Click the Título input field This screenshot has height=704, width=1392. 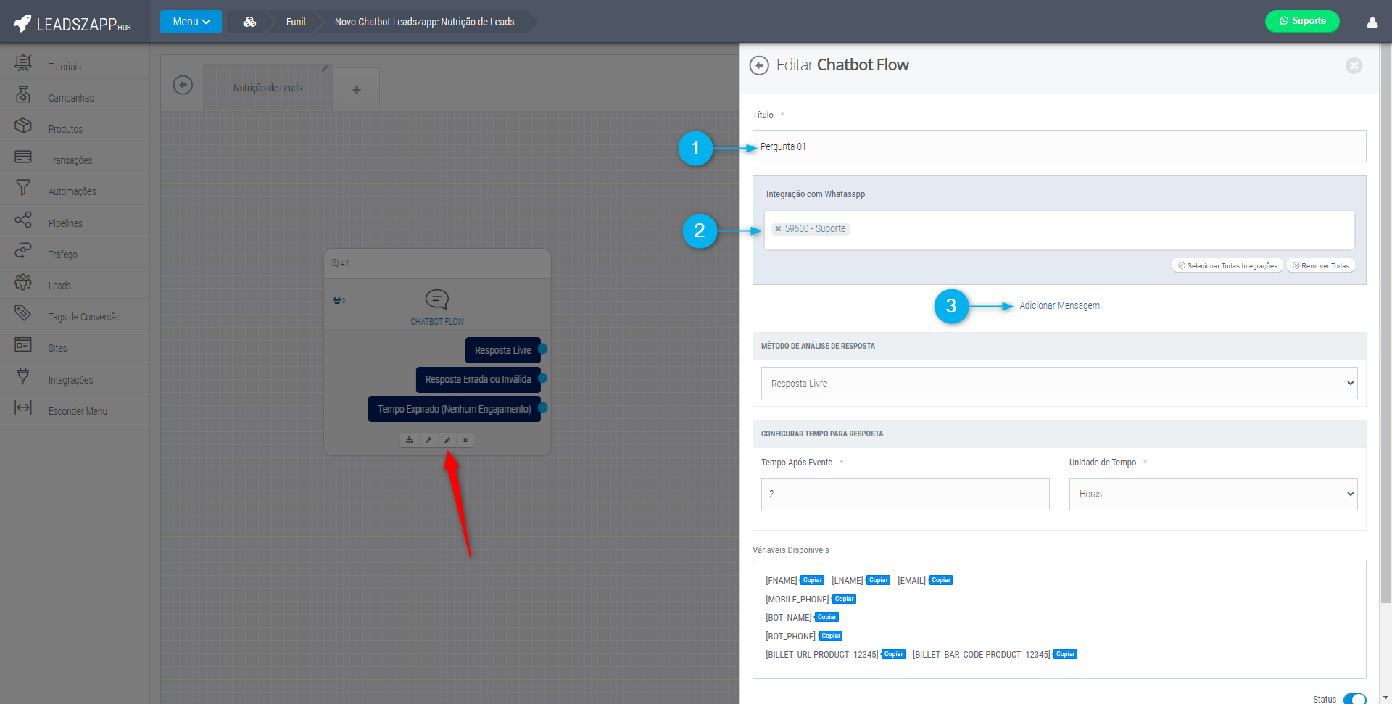[1058, 146]
